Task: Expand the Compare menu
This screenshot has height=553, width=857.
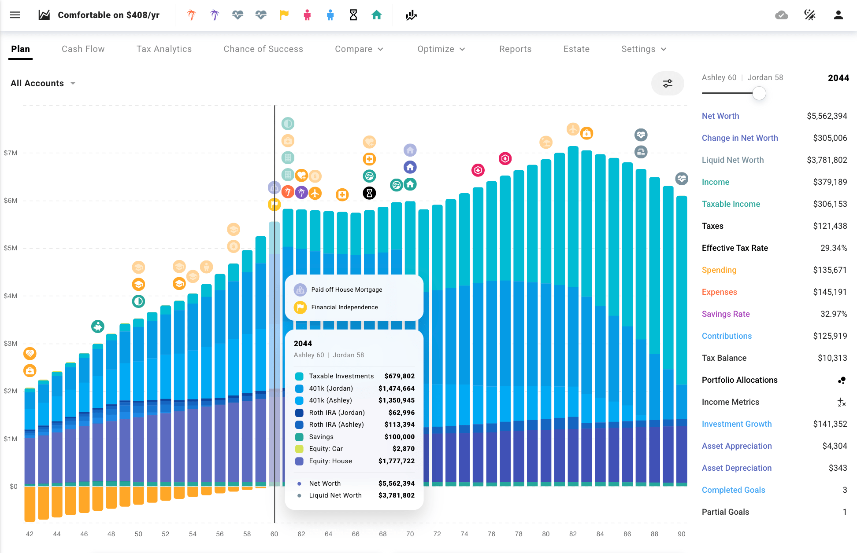Action: pos(359,49)
